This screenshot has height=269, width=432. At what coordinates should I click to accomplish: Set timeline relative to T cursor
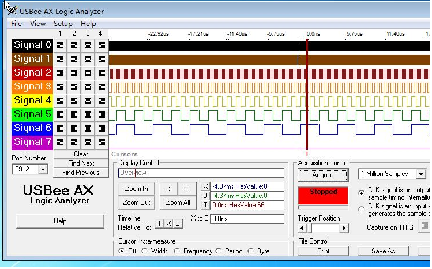160,223
